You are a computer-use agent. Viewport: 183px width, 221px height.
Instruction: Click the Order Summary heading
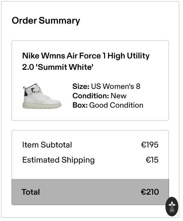(x=46, y=21)
